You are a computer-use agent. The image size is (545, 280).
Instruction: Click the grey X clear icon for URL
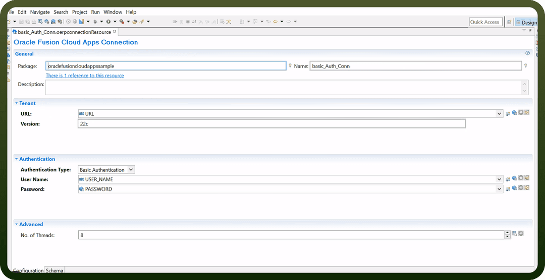coord(521,112)
